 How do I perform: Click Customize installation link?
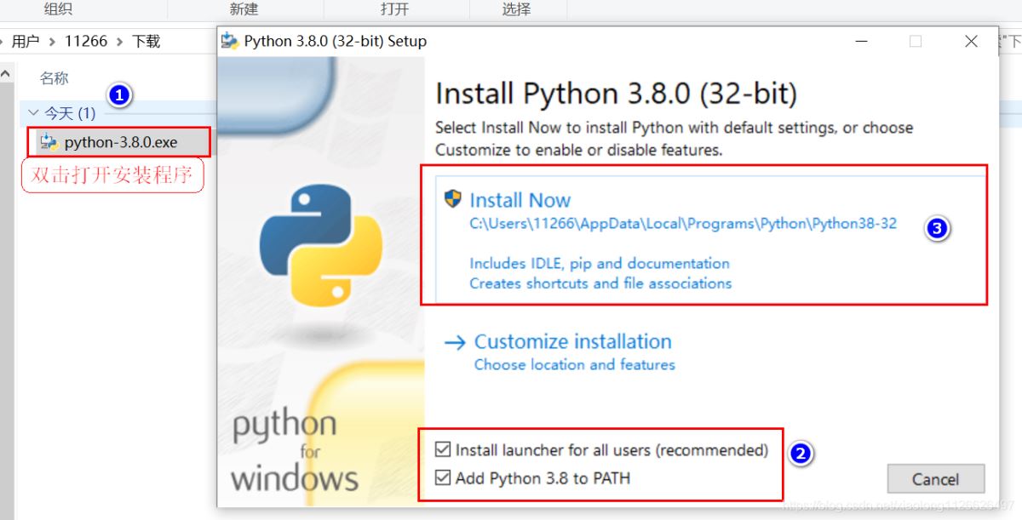click(572, 341)
